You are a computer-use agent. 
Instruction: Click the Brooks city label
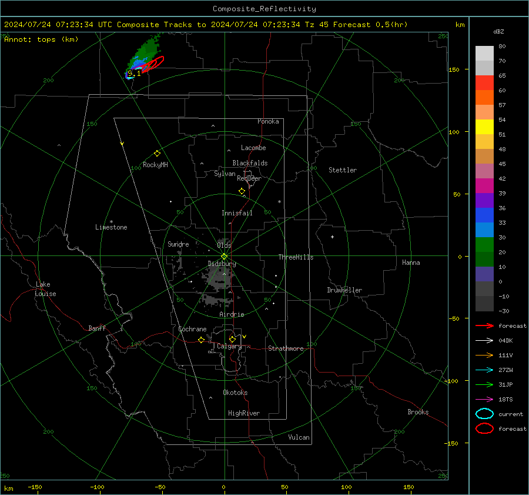tap(418, 412)
